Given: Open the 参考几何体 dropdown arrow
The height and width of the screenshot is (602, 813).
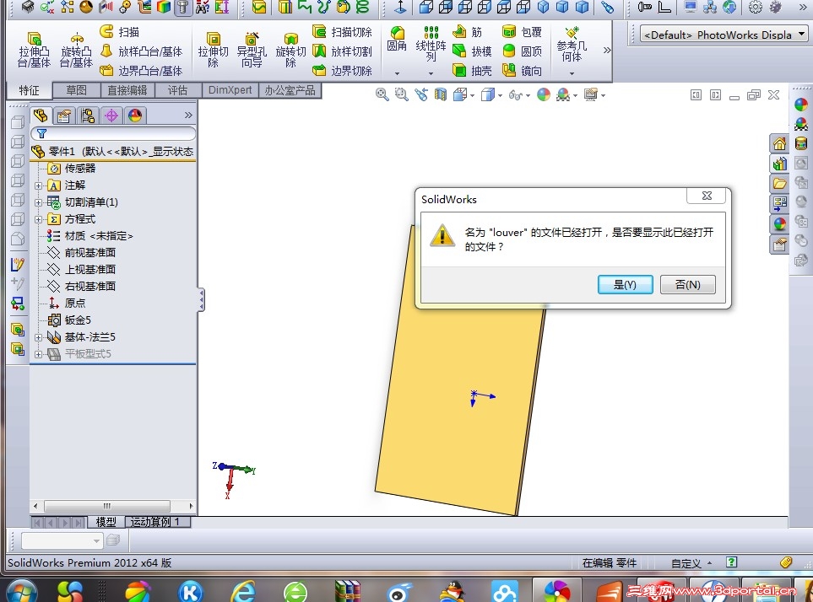Looking at the screenshot, I should (x=572, y=73).
